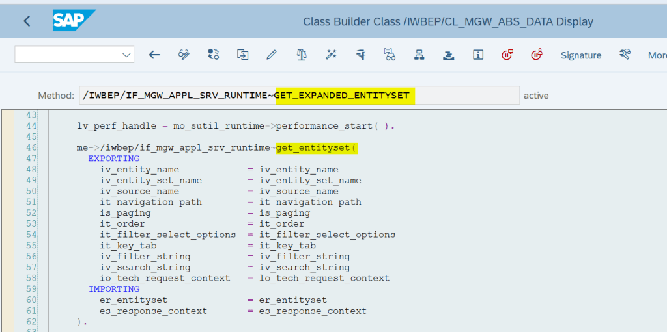Click the Other Object icon

click(242, 55)
